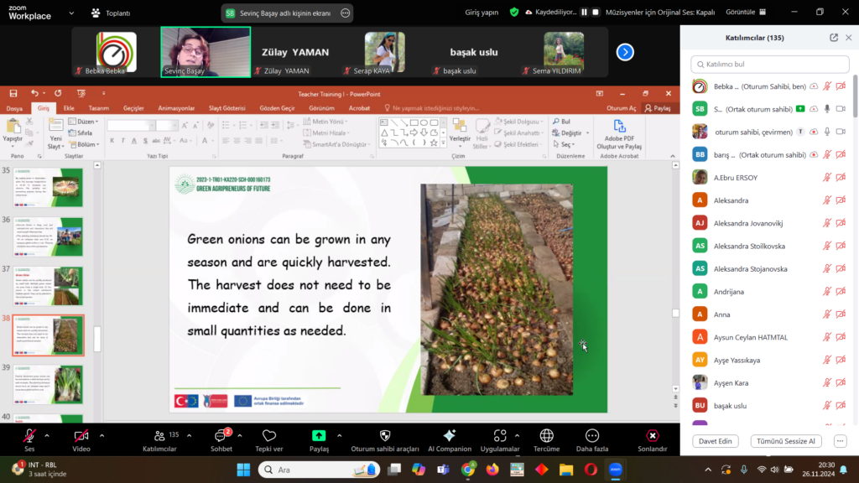Click the Tepki ver reactions icon
The width and height of the screenshot is (859, 483).
269,436
